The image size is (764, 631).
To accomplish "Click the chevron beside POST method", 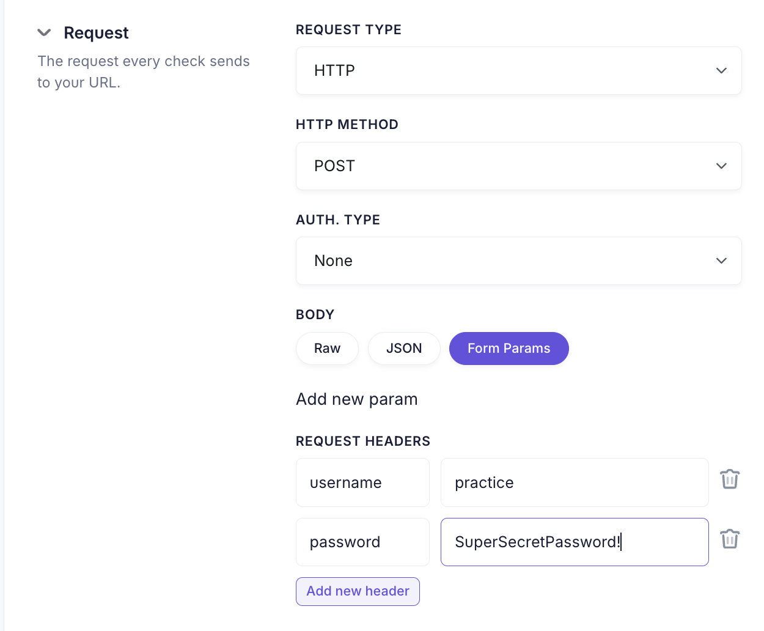I will point(721,166).
